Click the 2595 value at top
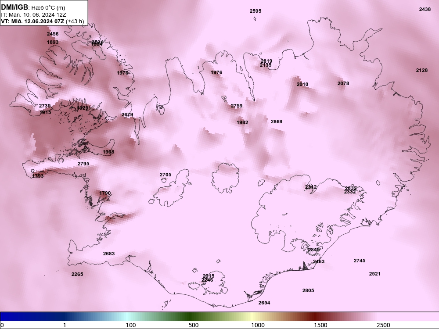Image resolution: width=439 pixels, height=329 pixels. (x=255, y=11)
